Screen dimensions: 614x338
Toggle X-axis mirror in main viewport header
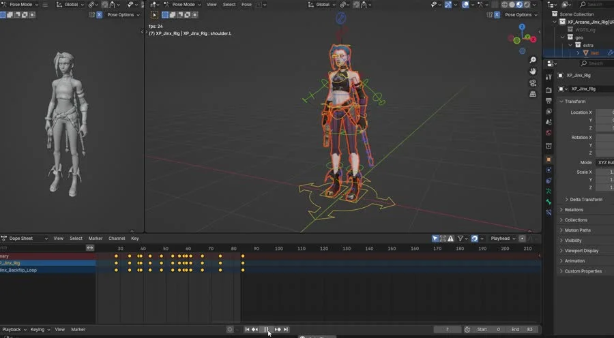pos(497,15)
